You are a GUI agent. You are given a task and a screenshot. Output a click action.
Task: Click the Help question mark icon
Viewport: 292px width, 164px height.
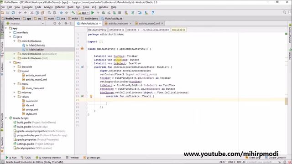(153, 13)
